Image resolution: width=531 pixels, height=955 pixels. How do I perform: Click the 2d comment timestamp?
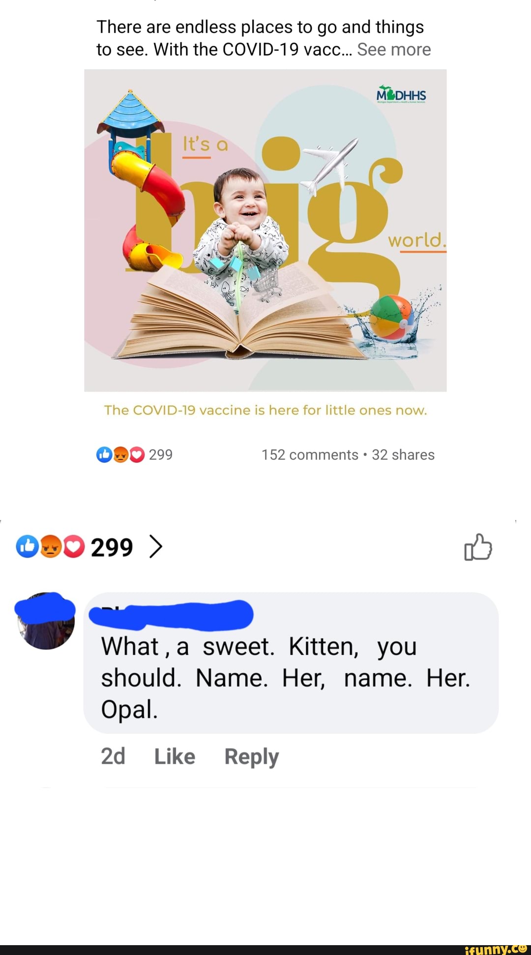[x=113, y=756]
